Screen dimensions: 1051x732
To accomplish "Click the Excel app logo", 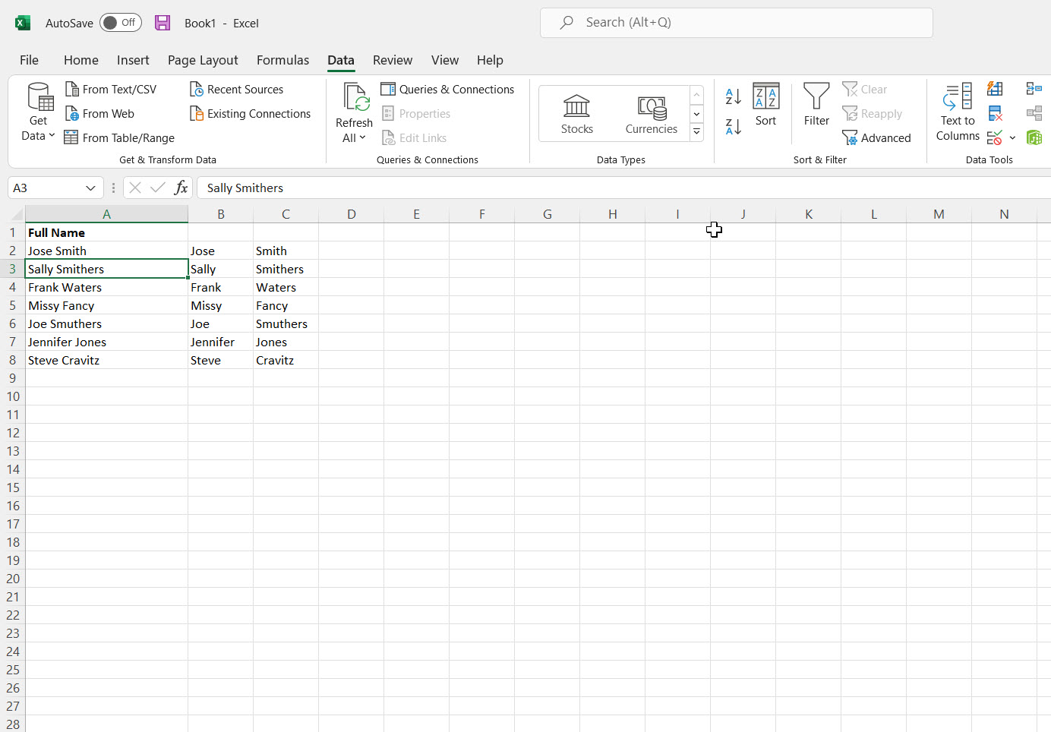I will 23,23.
